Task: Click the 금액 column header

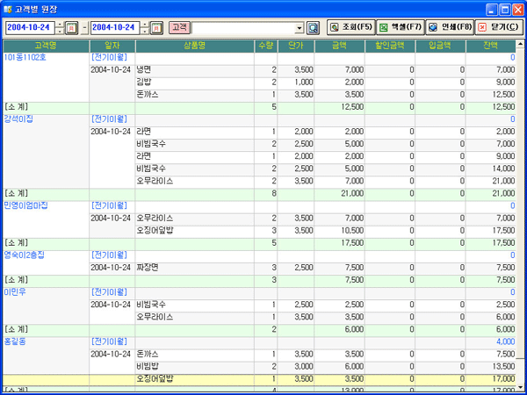Action: coord(339,46)
